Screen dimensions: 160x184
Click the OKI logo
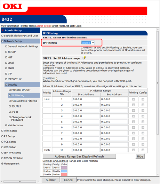12,6
